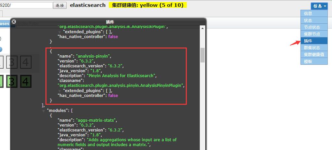Click unassigned gray shard 3
Screen dimensions: 332x150
[x=12, y=62]
